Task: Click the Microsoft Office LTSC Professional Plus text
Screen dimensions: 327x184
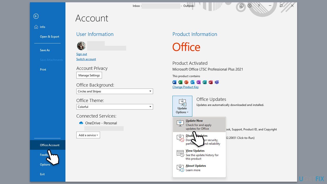Action: point(208,69)
